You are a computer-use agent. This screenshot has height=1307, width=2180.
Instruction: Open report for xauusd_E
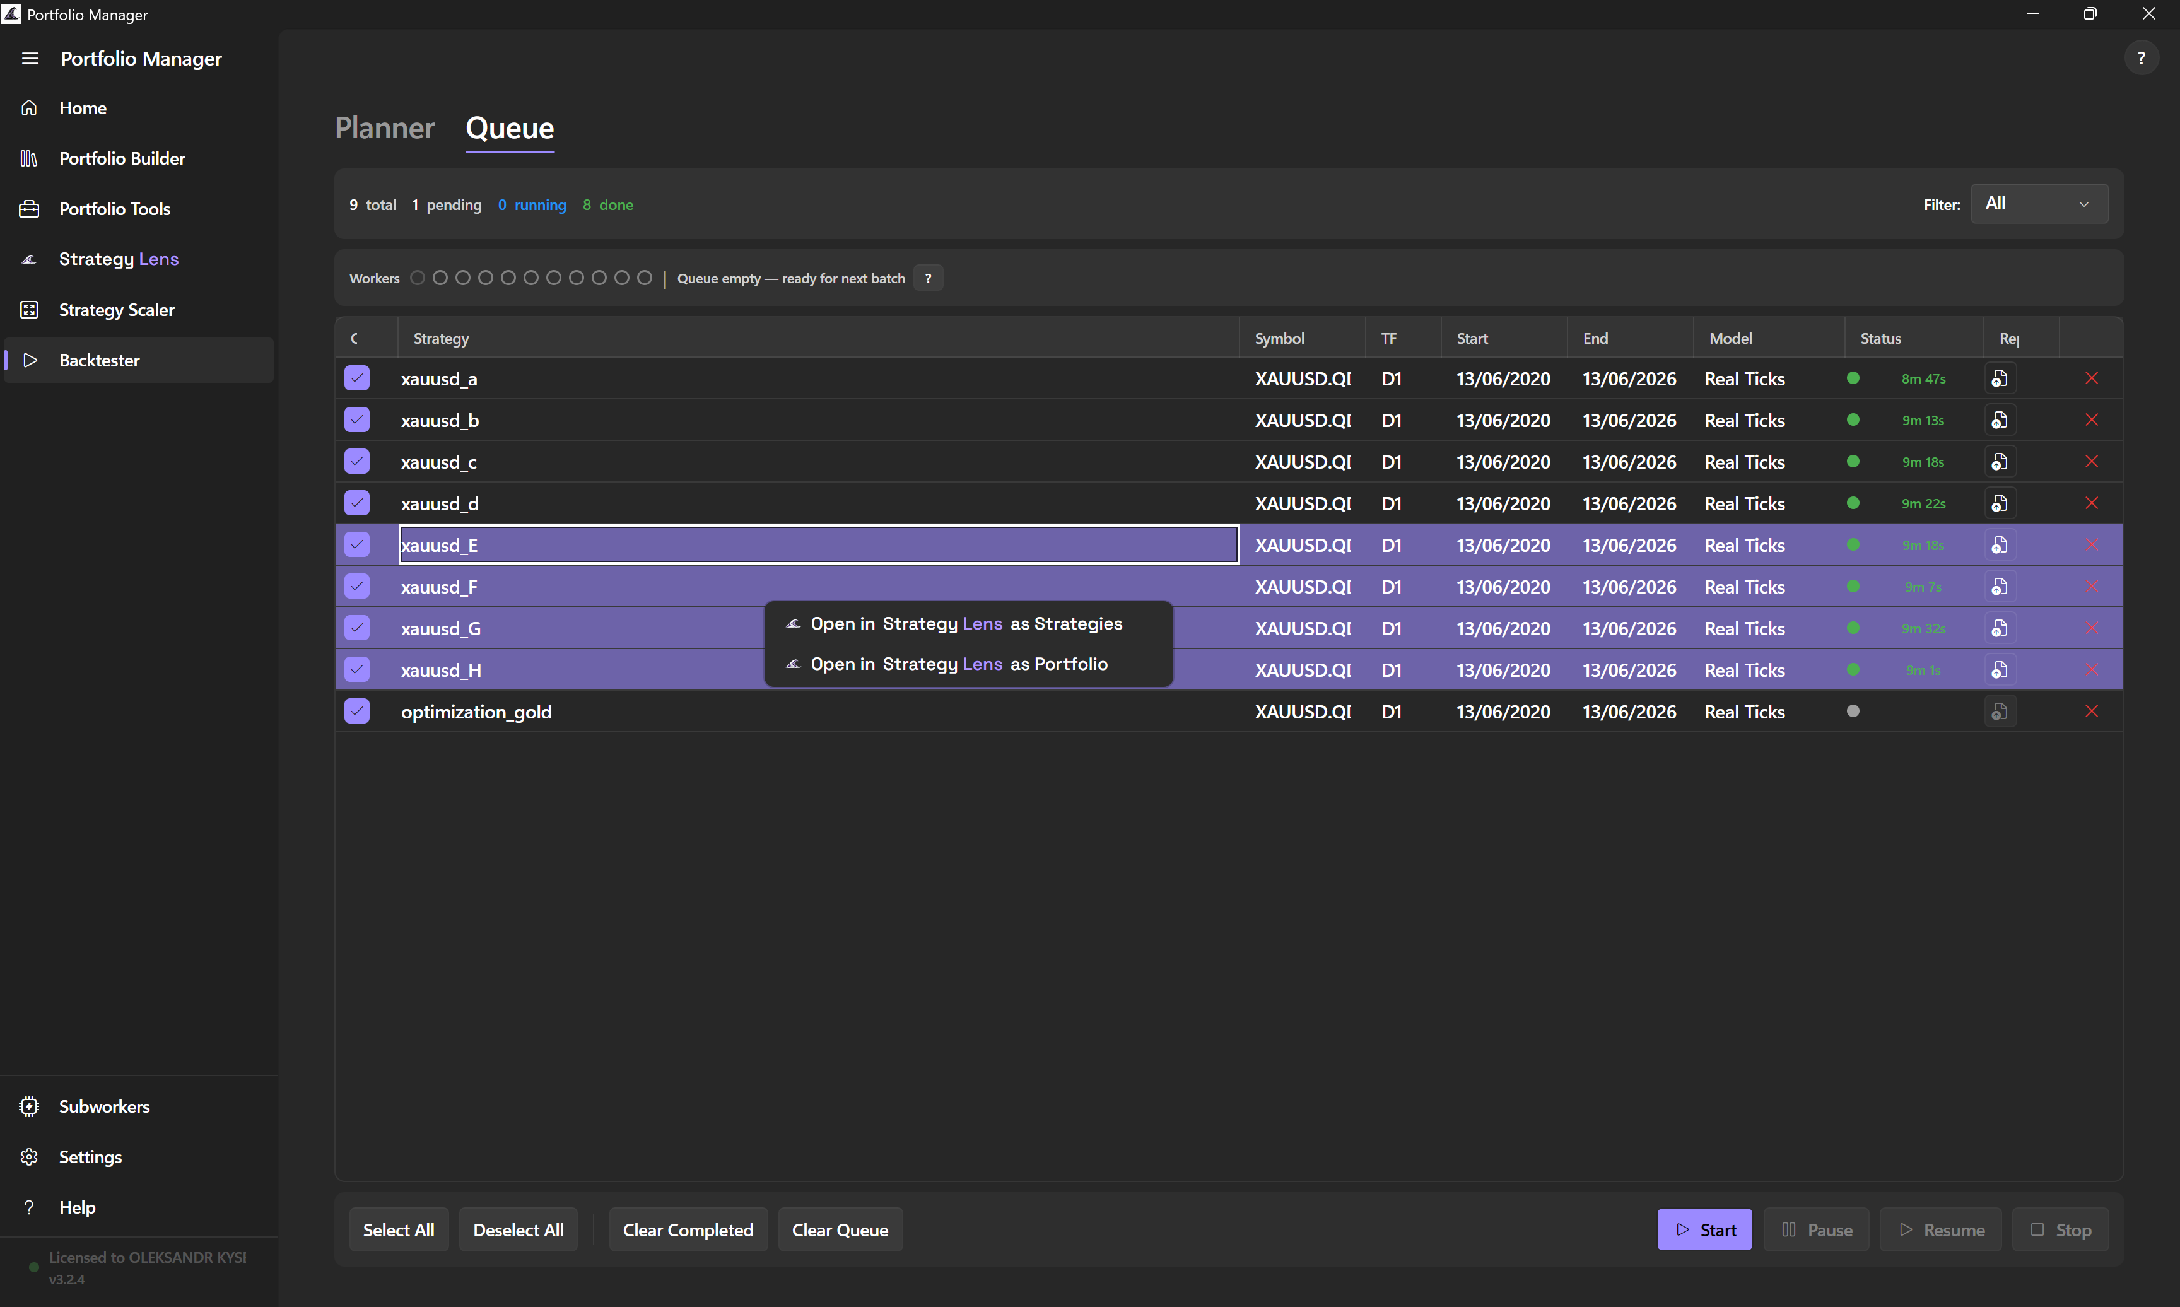[x=2000, y=545]
